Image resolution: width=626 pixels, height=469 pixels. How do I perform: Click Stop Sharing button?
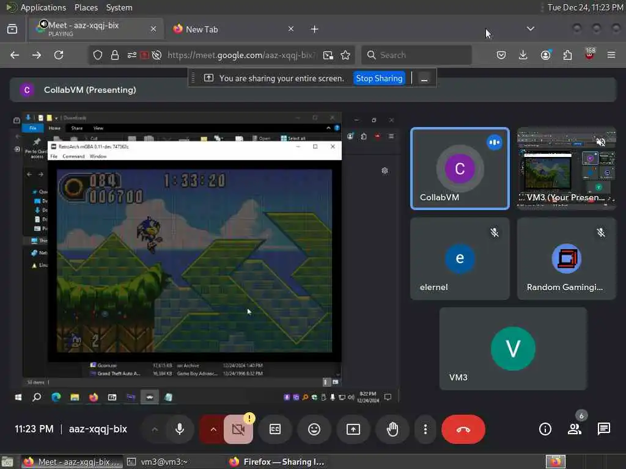click(x=379, y=78)
